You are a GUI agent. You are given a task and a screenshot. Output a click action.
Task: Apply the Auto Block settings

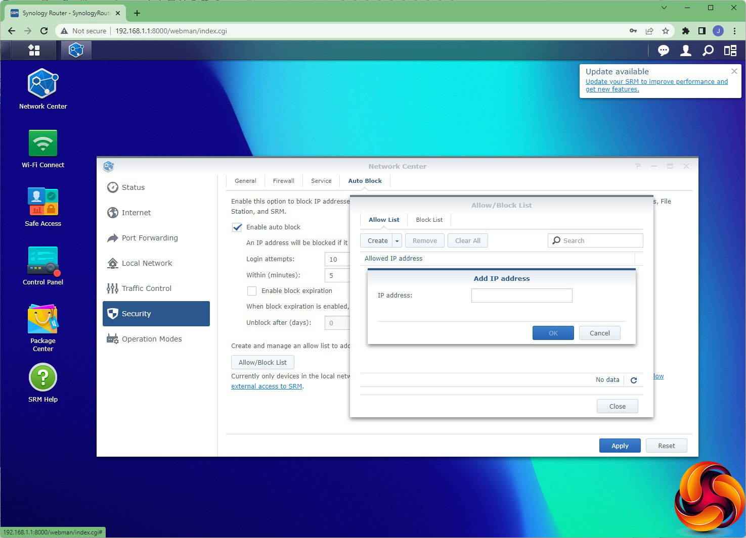[620, 446]
